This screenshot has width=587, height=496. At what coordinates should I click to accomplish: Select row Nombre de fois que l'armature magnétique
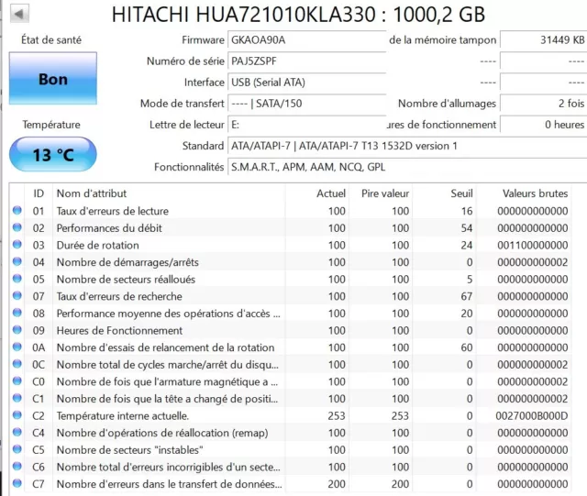[290, 381]
